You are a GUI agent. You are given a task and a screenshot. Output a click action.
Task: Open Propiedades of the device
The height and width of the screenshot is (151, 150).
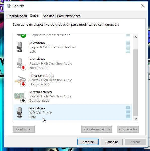tap(128, 129)
